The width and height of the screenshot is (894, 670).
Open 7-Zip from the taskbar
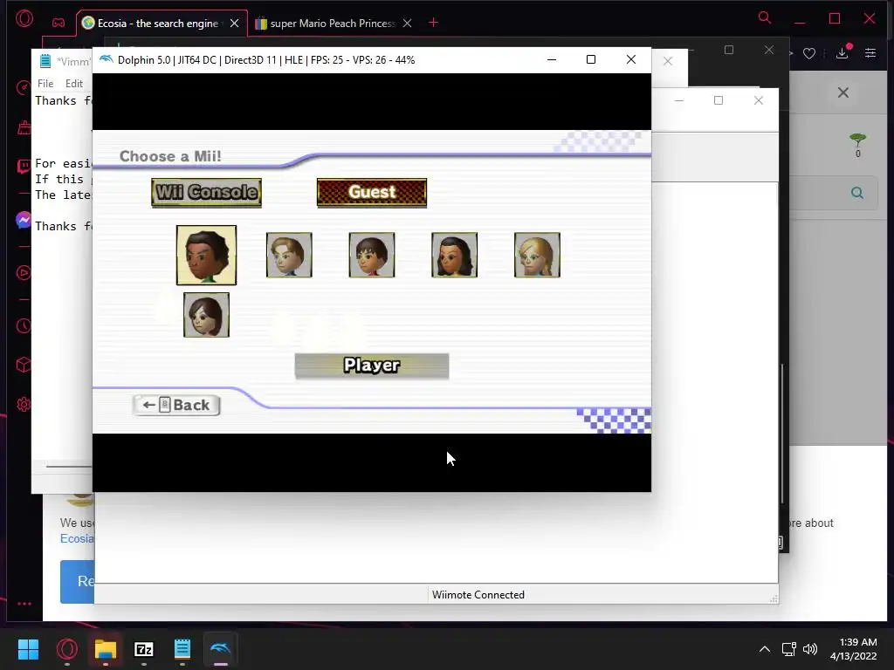[x=144, y=649]
